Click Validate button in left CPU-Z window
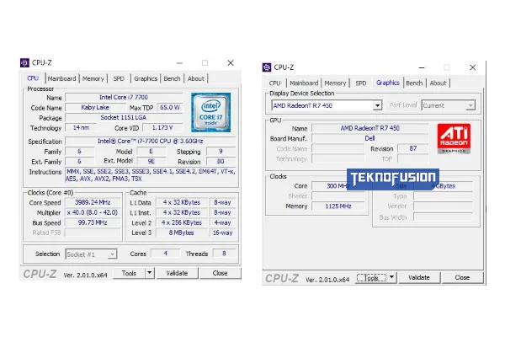 pyautogui.click(x=177, y=273)
